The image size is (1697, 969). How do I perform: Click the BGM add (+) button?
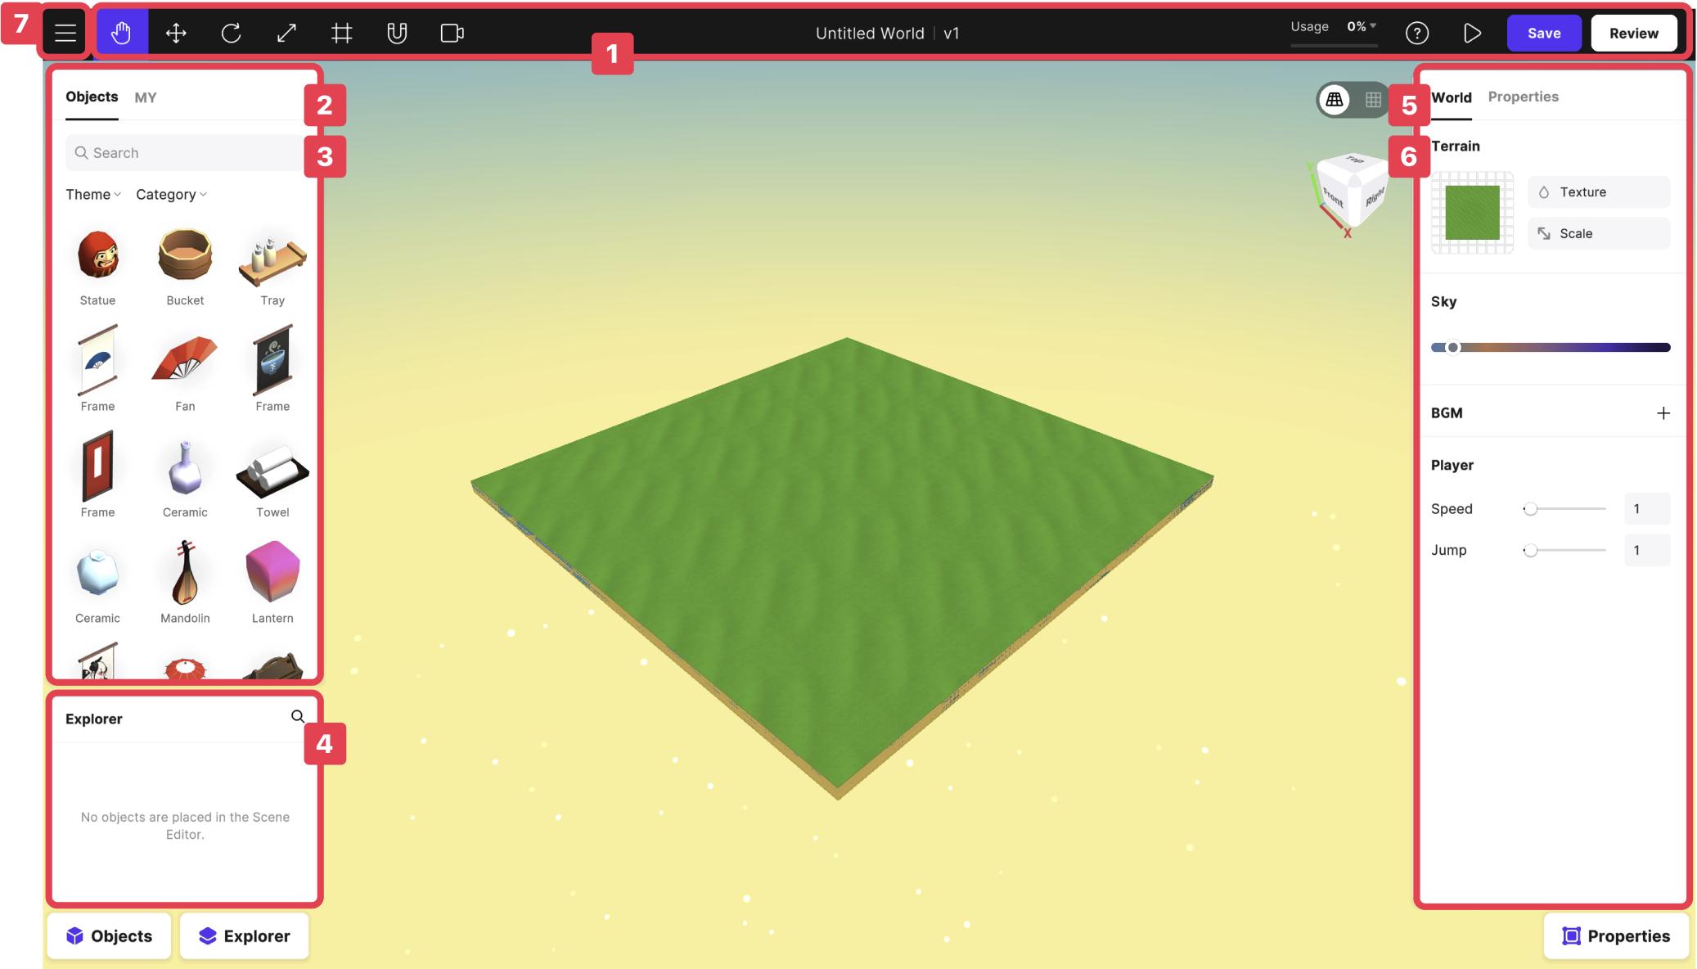1663,412
